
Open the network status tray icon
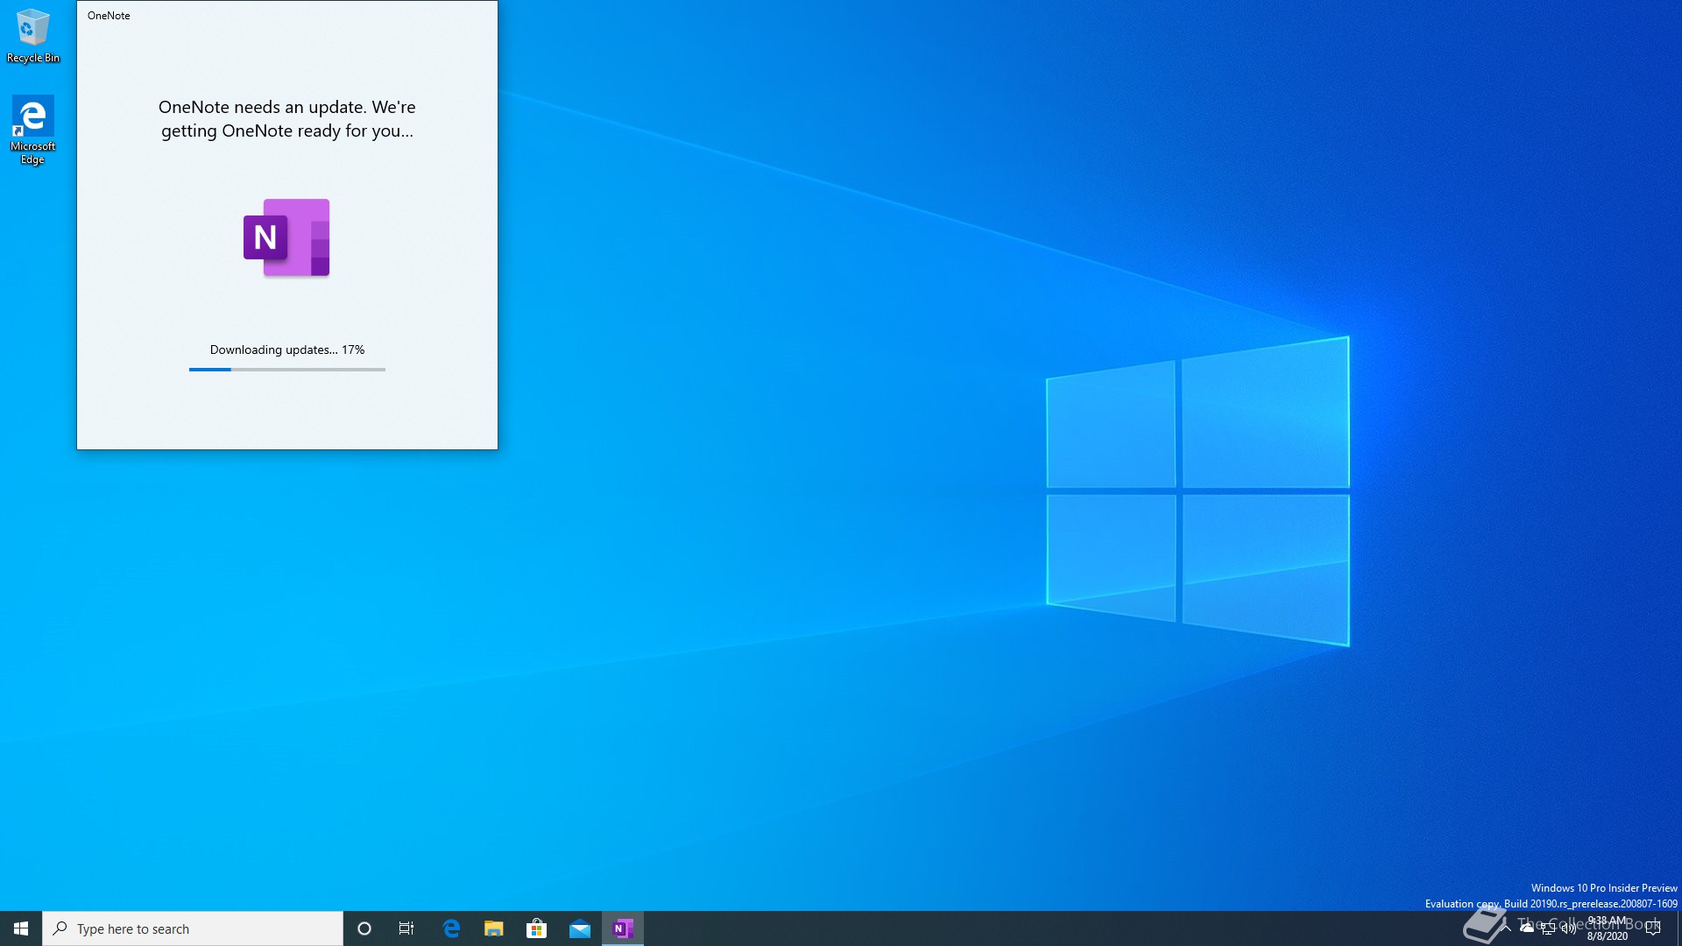point(1548,928)
